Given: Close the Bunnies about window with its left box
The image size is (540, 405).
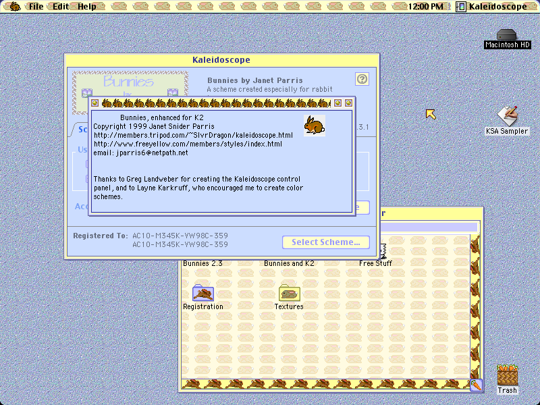Looking at the screenshot, I should [x=95, y=103].
